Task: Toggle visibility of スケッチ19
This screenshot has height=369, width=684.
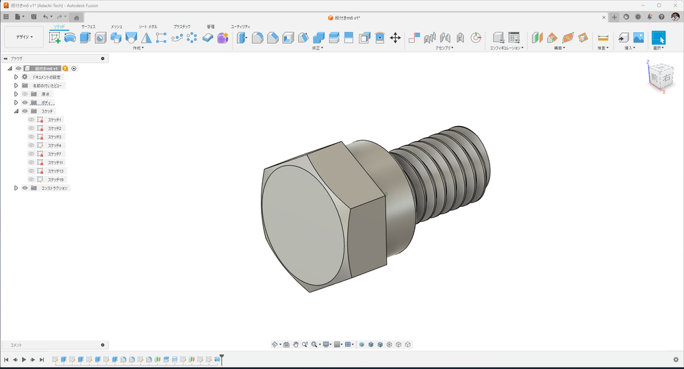Action: [31, 179]
